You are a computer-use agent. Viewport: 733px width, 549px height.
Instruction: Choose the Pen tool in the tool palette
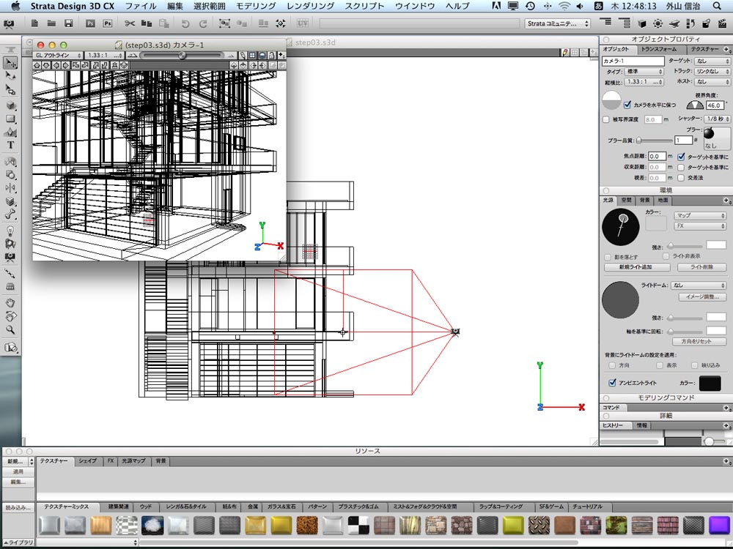pyautogui.click(x=10, y=132)
